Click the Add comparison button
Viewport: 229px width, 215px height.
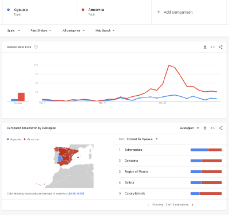(x=175, y=12)
